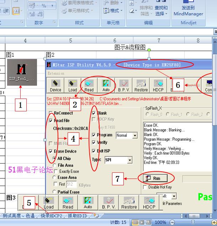Open the 数字 group dialog launcher
The width and height of the screenshot is (217, 226).
[x=54, y=22]
